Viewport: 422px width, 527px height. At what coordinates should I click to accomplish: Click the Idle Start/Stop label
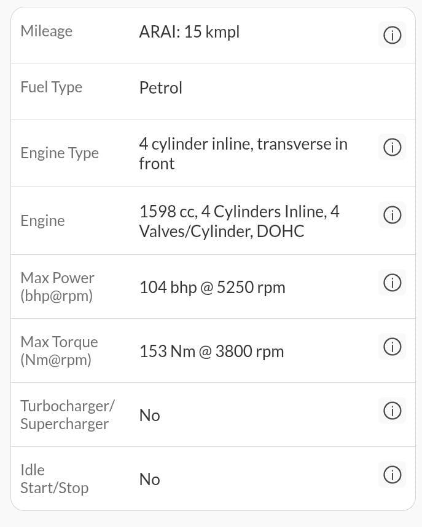tap(54, 479)
